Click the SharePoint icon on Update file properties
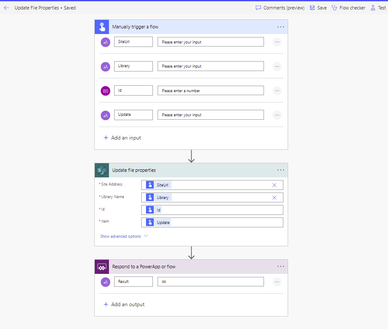Screen dimensions: 388x329 (102, 170)
